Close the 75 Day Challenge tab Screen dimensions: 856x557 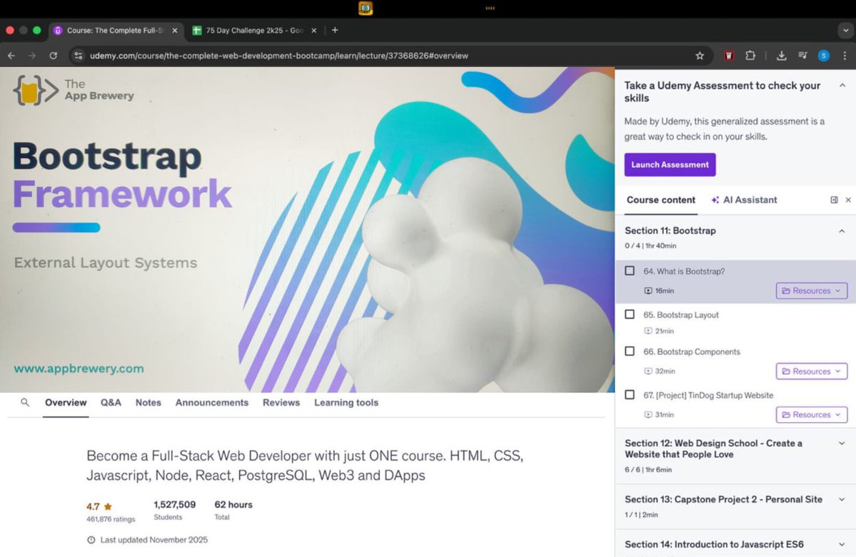[x=314, y=31]
